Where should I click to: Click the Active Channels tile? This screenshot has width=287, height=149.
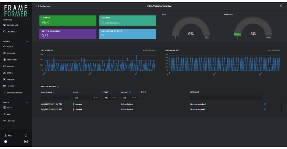point(68,34)
